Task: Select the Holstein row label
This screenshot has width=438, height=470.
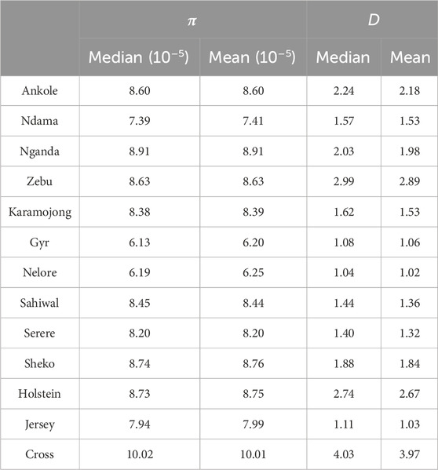Action: pos(39,394)
